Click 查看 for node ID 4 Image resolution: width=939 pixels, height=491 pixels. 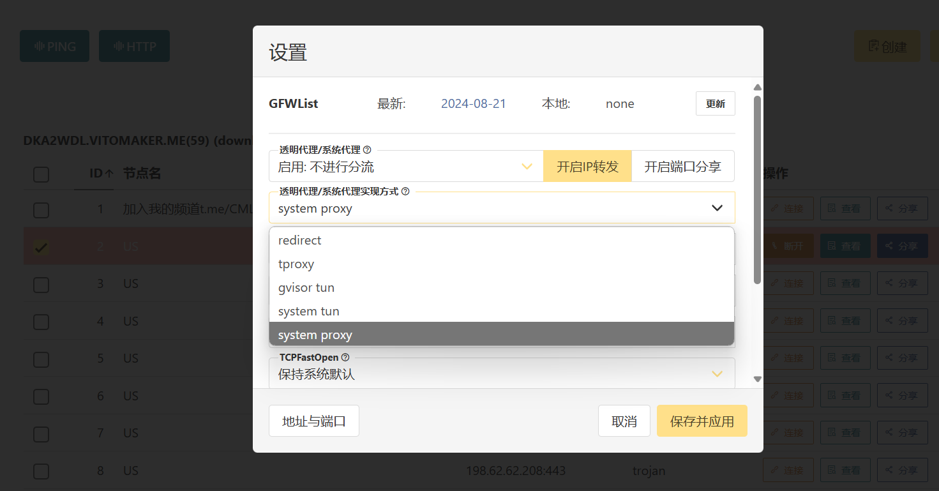(x=845, y=321)
